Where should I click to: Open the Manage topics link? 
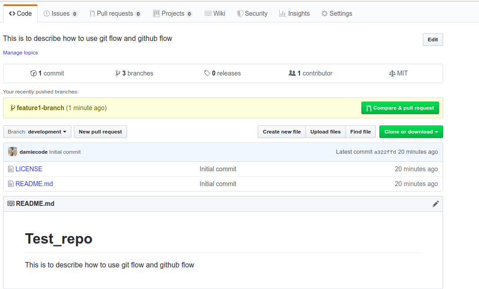click(20, 52)
